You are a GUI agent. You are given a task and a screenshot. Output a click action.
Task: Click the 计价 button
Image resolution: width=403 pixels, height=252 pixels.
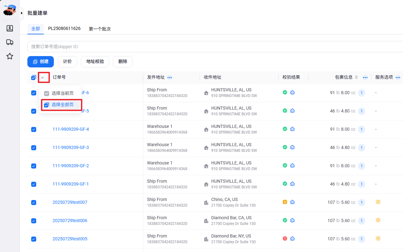pos(67,62)
